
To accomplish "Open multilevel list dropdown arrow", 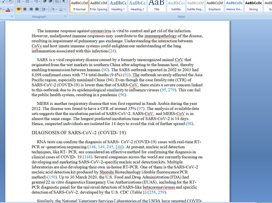I will pos(40,2).
